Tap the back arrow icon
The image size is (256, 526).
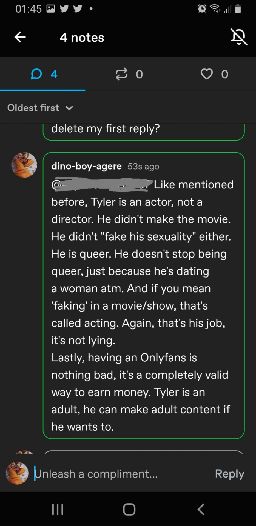pos(20,37)
